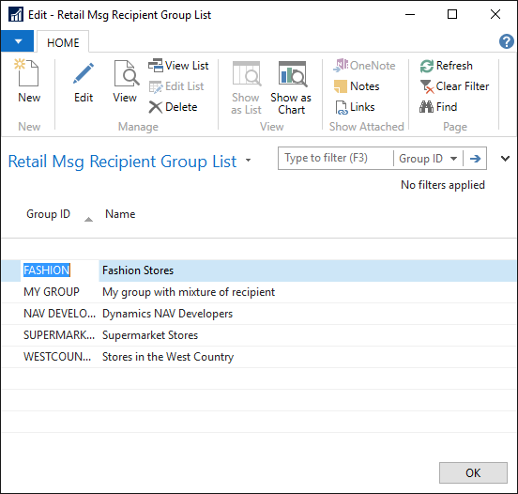
Task: Delete the selected group
Action: tap(173, 107)
